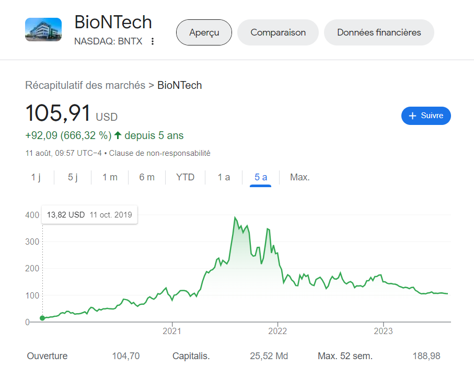Click the green data point dot on chart
Image resolution: width=474 pixels, height=367 pixels.
tap(42, 318)
